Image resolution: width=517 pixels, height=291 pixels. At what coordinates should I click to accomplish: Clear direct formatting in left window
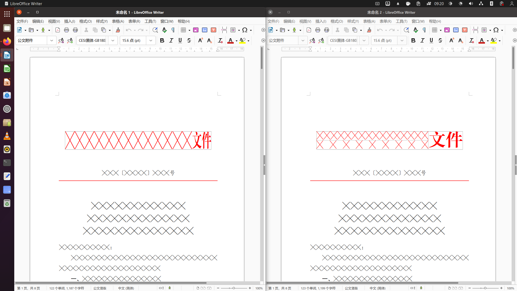point(220,40)
